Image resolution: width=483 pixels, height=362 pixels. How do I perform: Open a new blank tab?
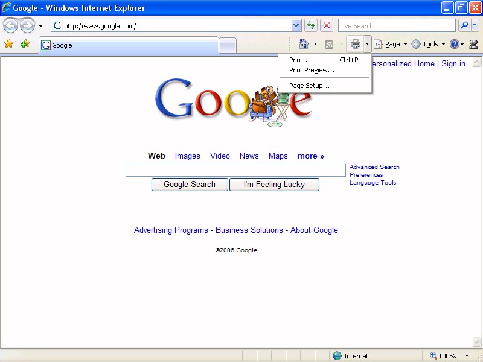pyautogui.click(x=228, y=46)
